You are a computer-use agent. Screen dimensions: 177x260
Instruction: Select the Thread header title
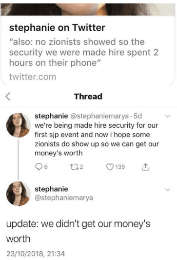(x=88, y=97)
